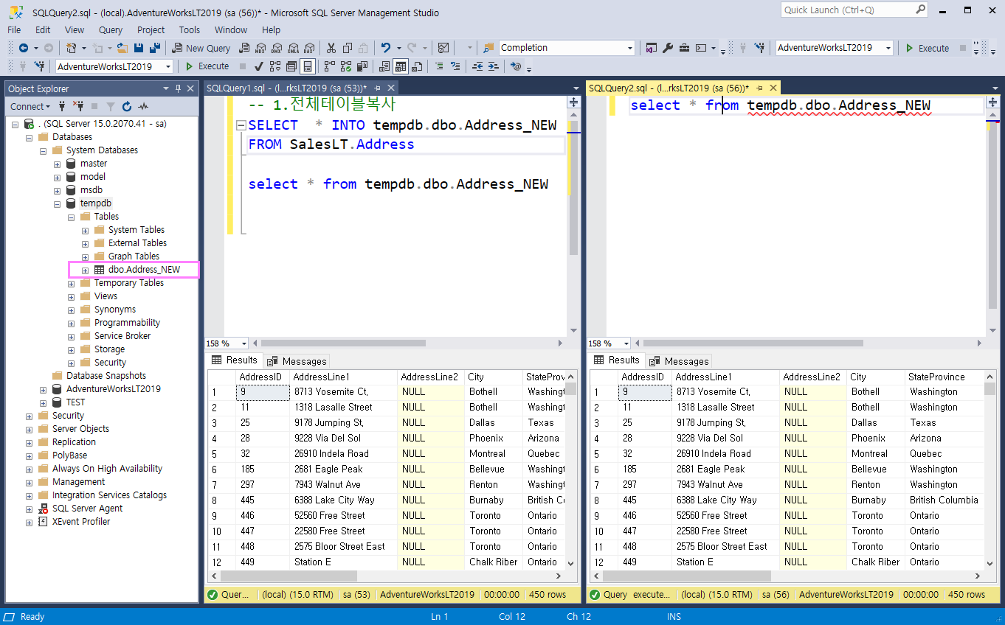The image size is (1005, 625).
Task: Select the Views folder under tempdb
Action: 106,296
